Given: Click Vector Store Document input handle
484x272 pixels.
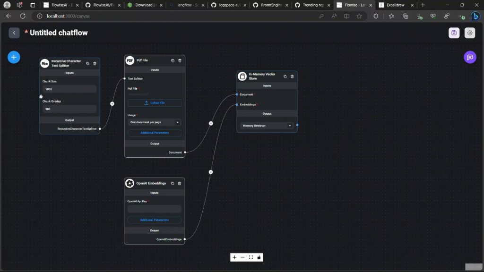Looking at the screenshot, I should pos(237,94).
